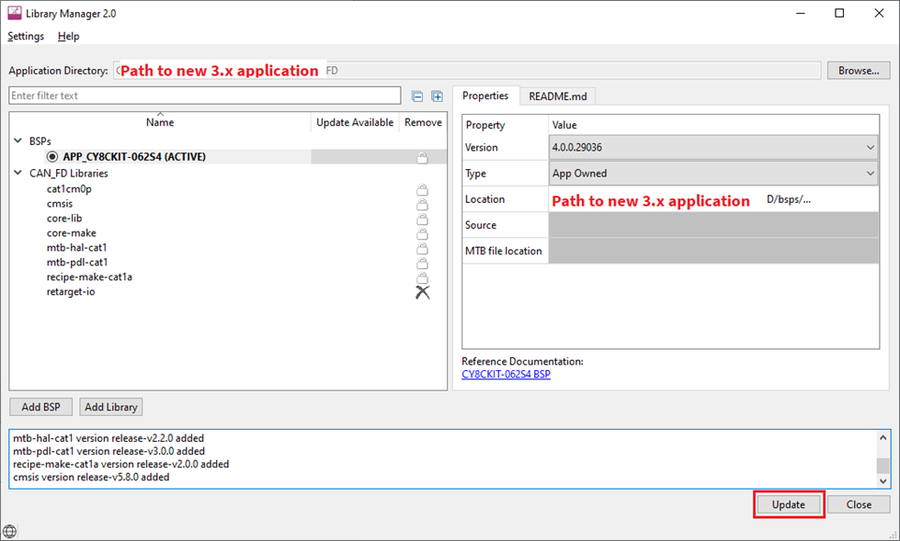Collapse the CAN_FD Libraries section
The image size is (900, 541).
pyautogui.click(x=17, y=173)
